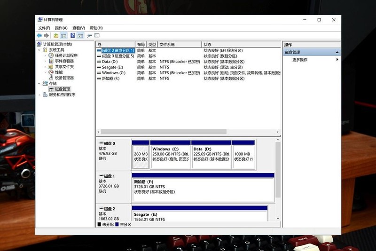
Task: Select 共享文件夹 tree node
Action: tap(64, 67)
